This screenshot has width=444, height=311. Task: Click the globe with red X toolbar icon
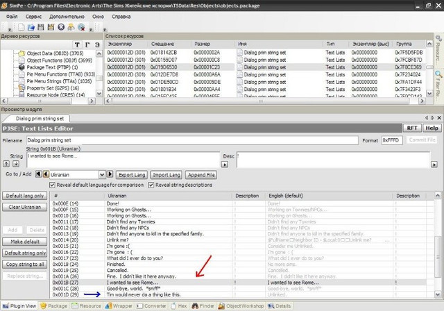click(x=81, y=27)
